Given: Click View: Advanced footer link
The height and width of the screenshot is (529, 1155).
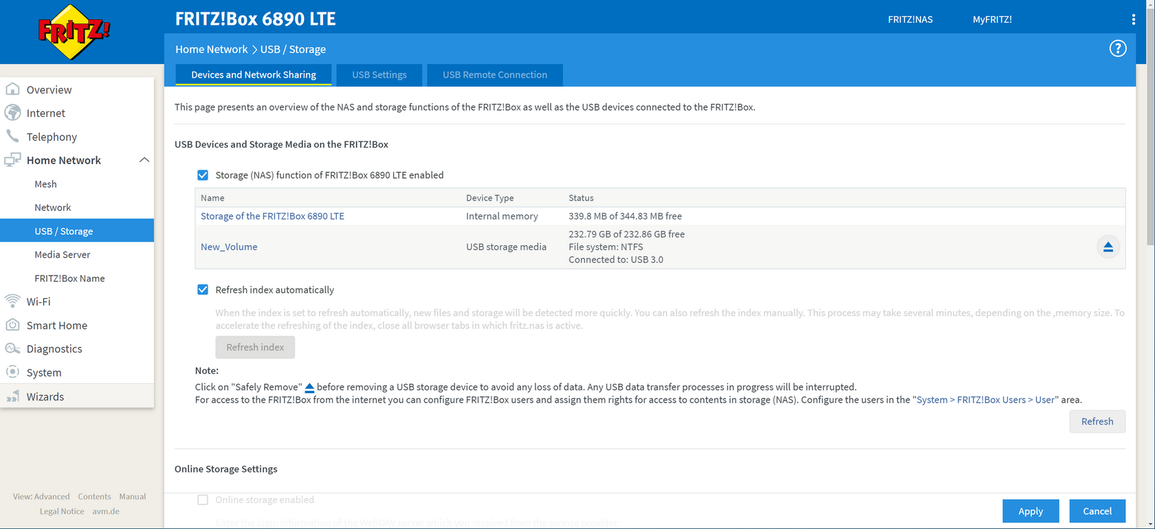Looking at the screenshot, I should point(41,497).
